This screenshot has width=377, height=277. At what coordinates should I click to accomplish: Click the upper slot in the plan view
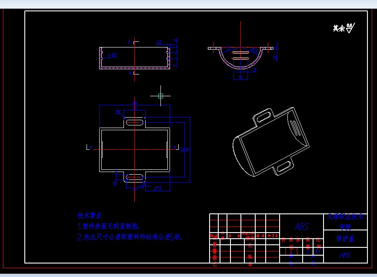[x=134, y=122]
